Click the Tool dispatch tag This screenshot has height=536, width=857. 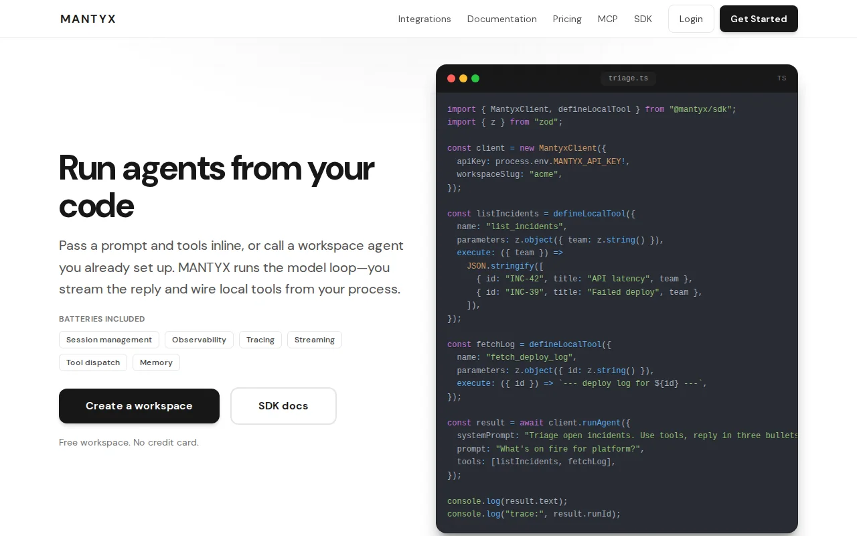click(93, 362)
